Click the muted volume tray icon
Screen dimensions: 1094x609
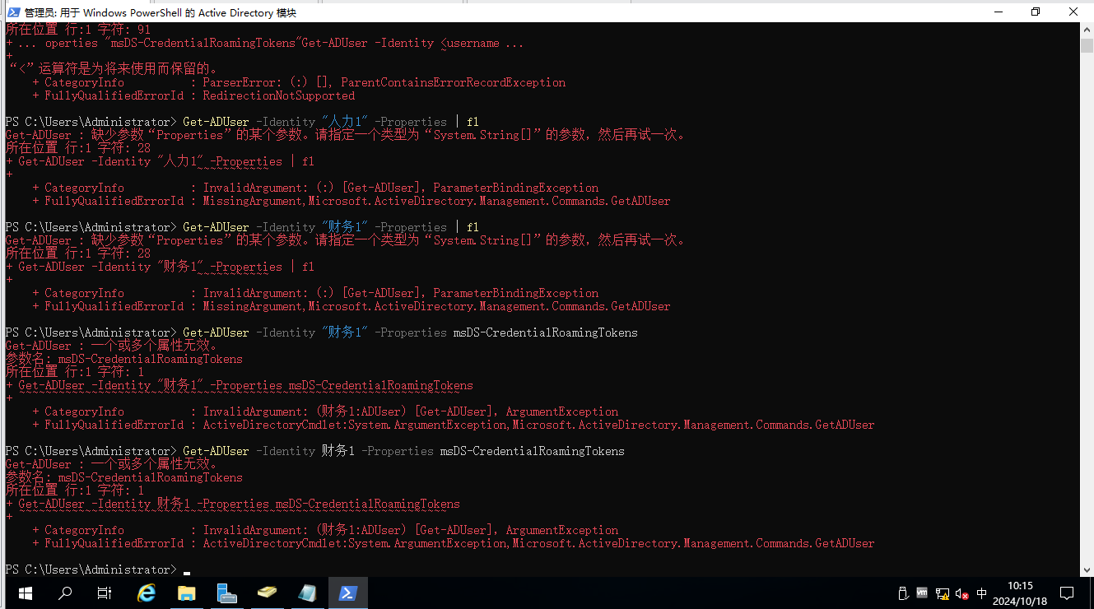[961, 593]
